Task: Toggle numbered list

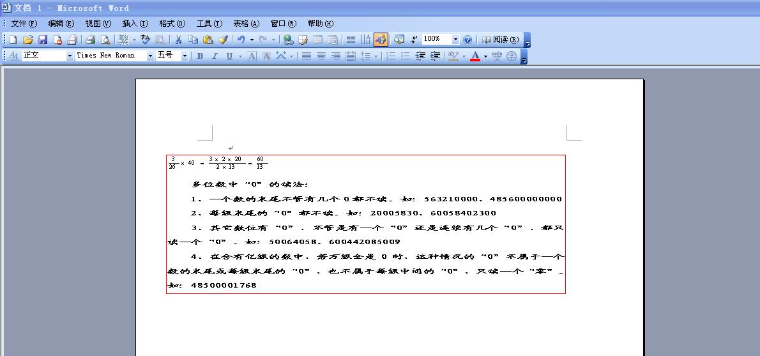Action: click(x=391, y=56)
